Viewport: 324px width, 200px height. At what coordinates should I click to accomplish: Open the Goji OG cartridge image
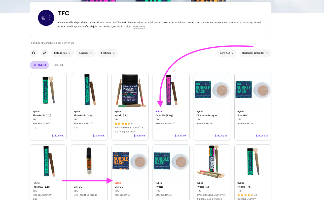click(89, 161)
